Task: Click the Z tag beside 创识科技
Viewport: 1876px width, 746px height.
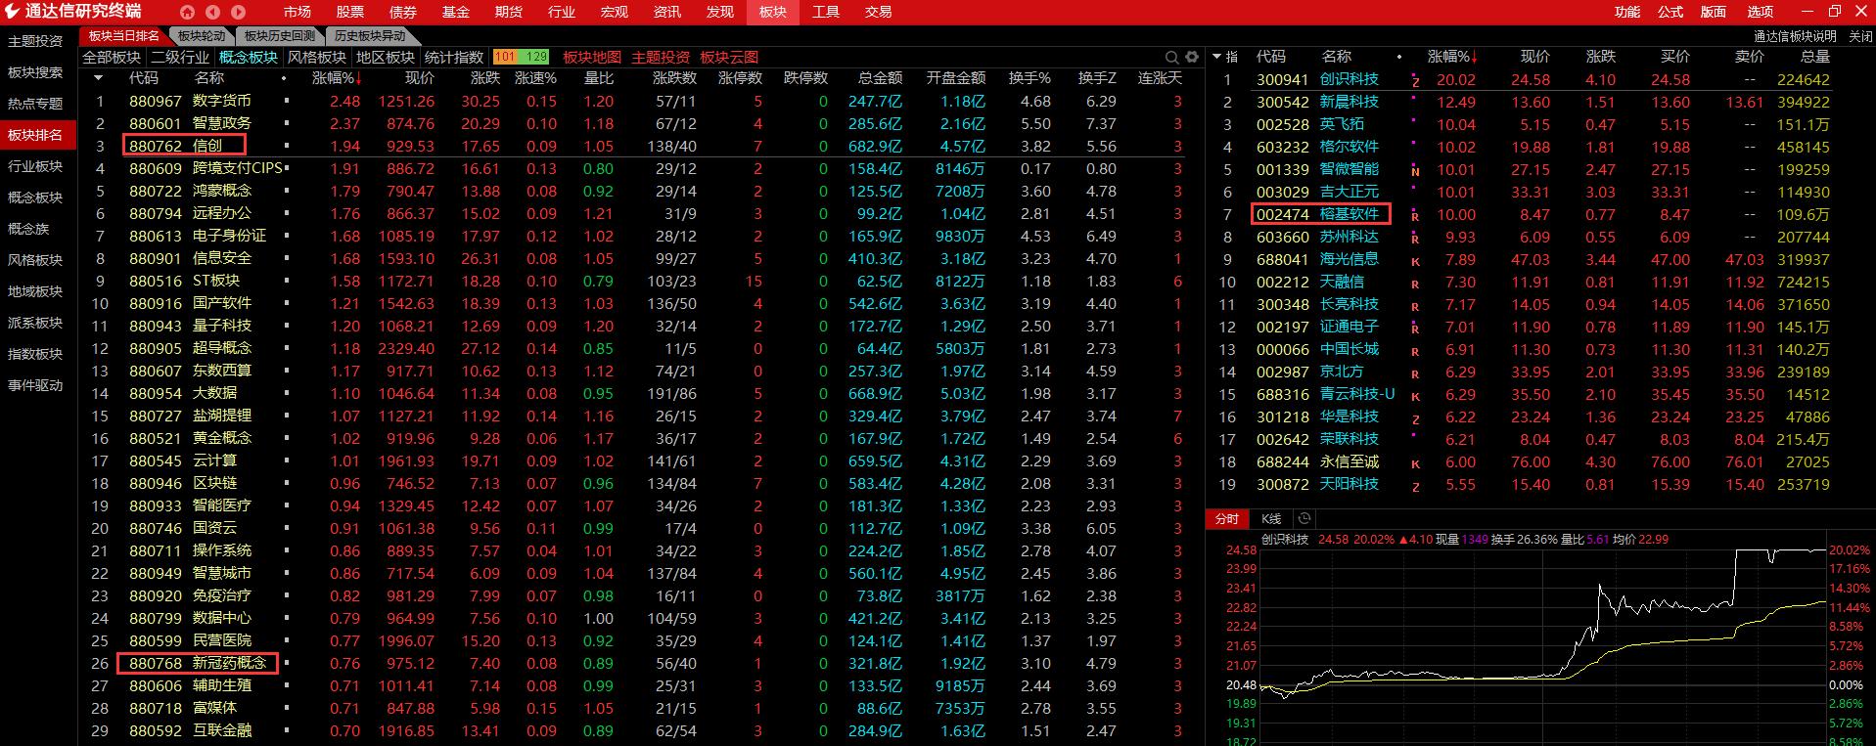Action: click(1416, 82)
